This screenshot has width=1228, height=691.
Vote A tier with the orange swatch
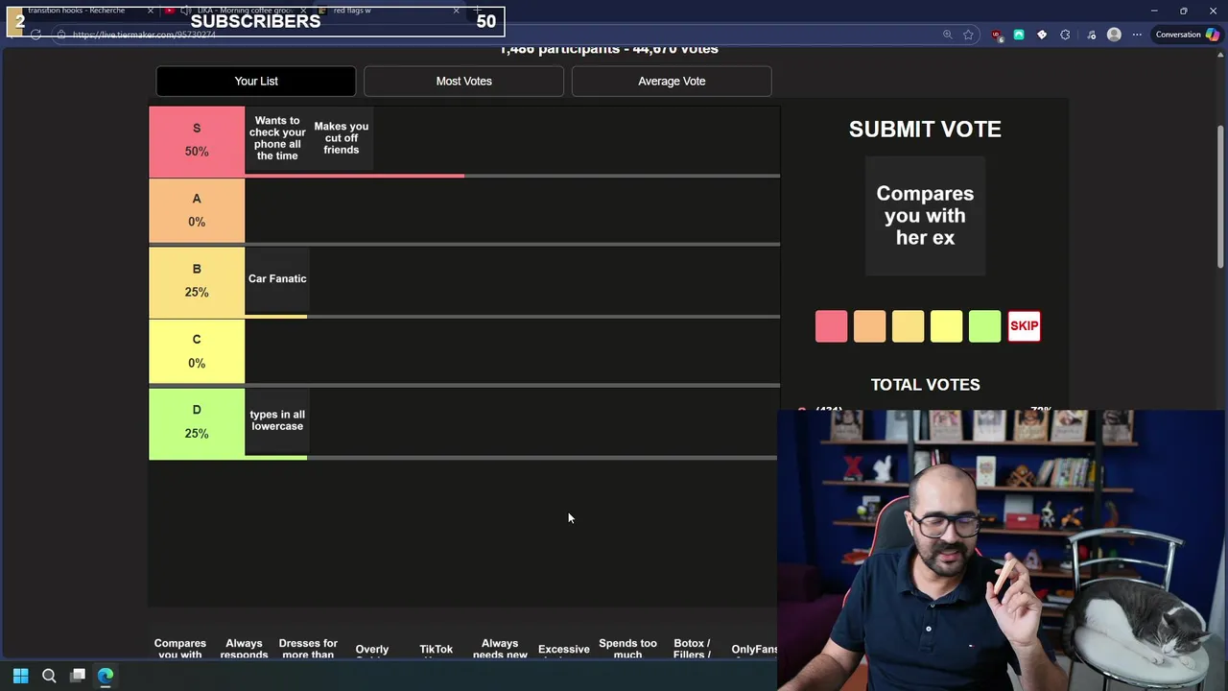869,326
